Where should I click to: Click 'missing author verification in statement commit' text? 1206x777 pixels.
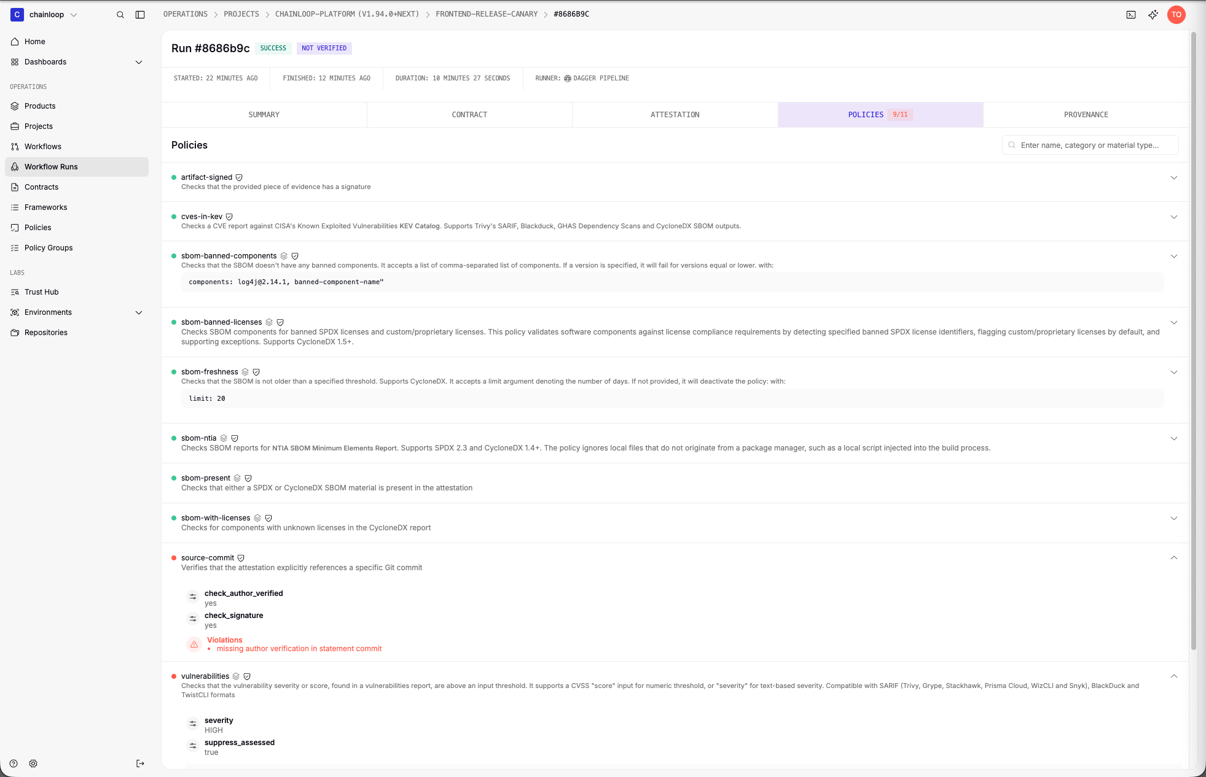(x=299, y=649)
